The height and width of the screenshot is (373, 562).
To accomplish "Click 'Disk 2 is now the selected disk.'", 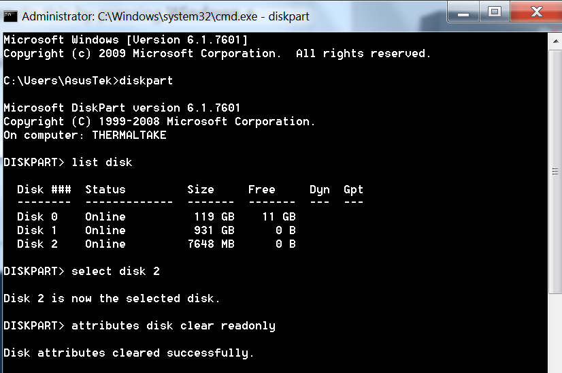I will 112,298.
